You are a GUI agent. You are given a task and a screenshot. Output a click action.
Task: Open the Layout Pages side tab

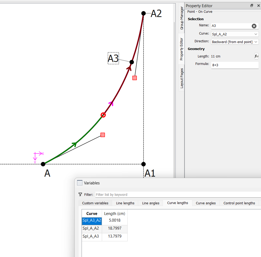tap(182, 78)
